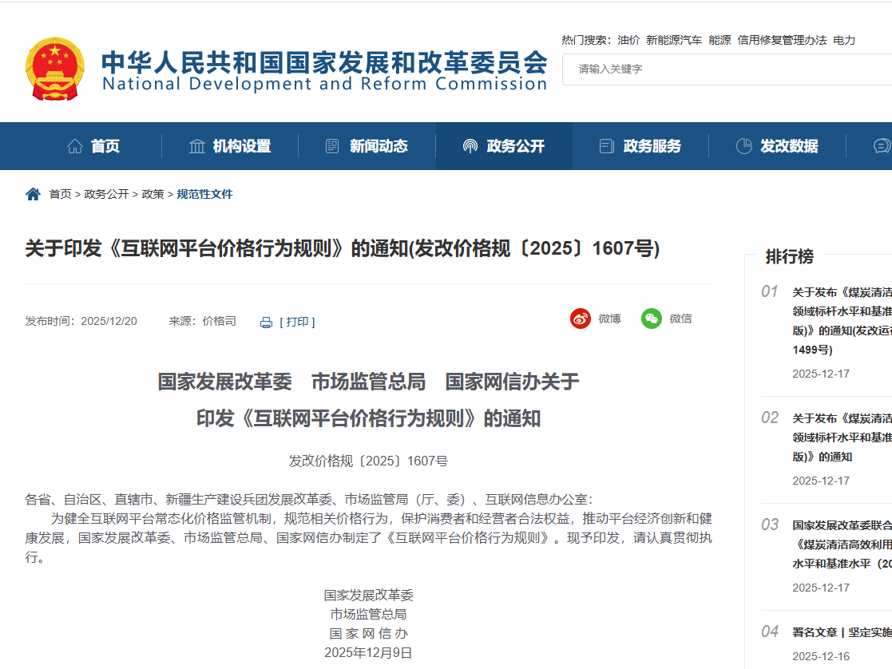Share via the Weibo icon
The height and width of the screenshot is (669, 892).
(x=581, y=319)
